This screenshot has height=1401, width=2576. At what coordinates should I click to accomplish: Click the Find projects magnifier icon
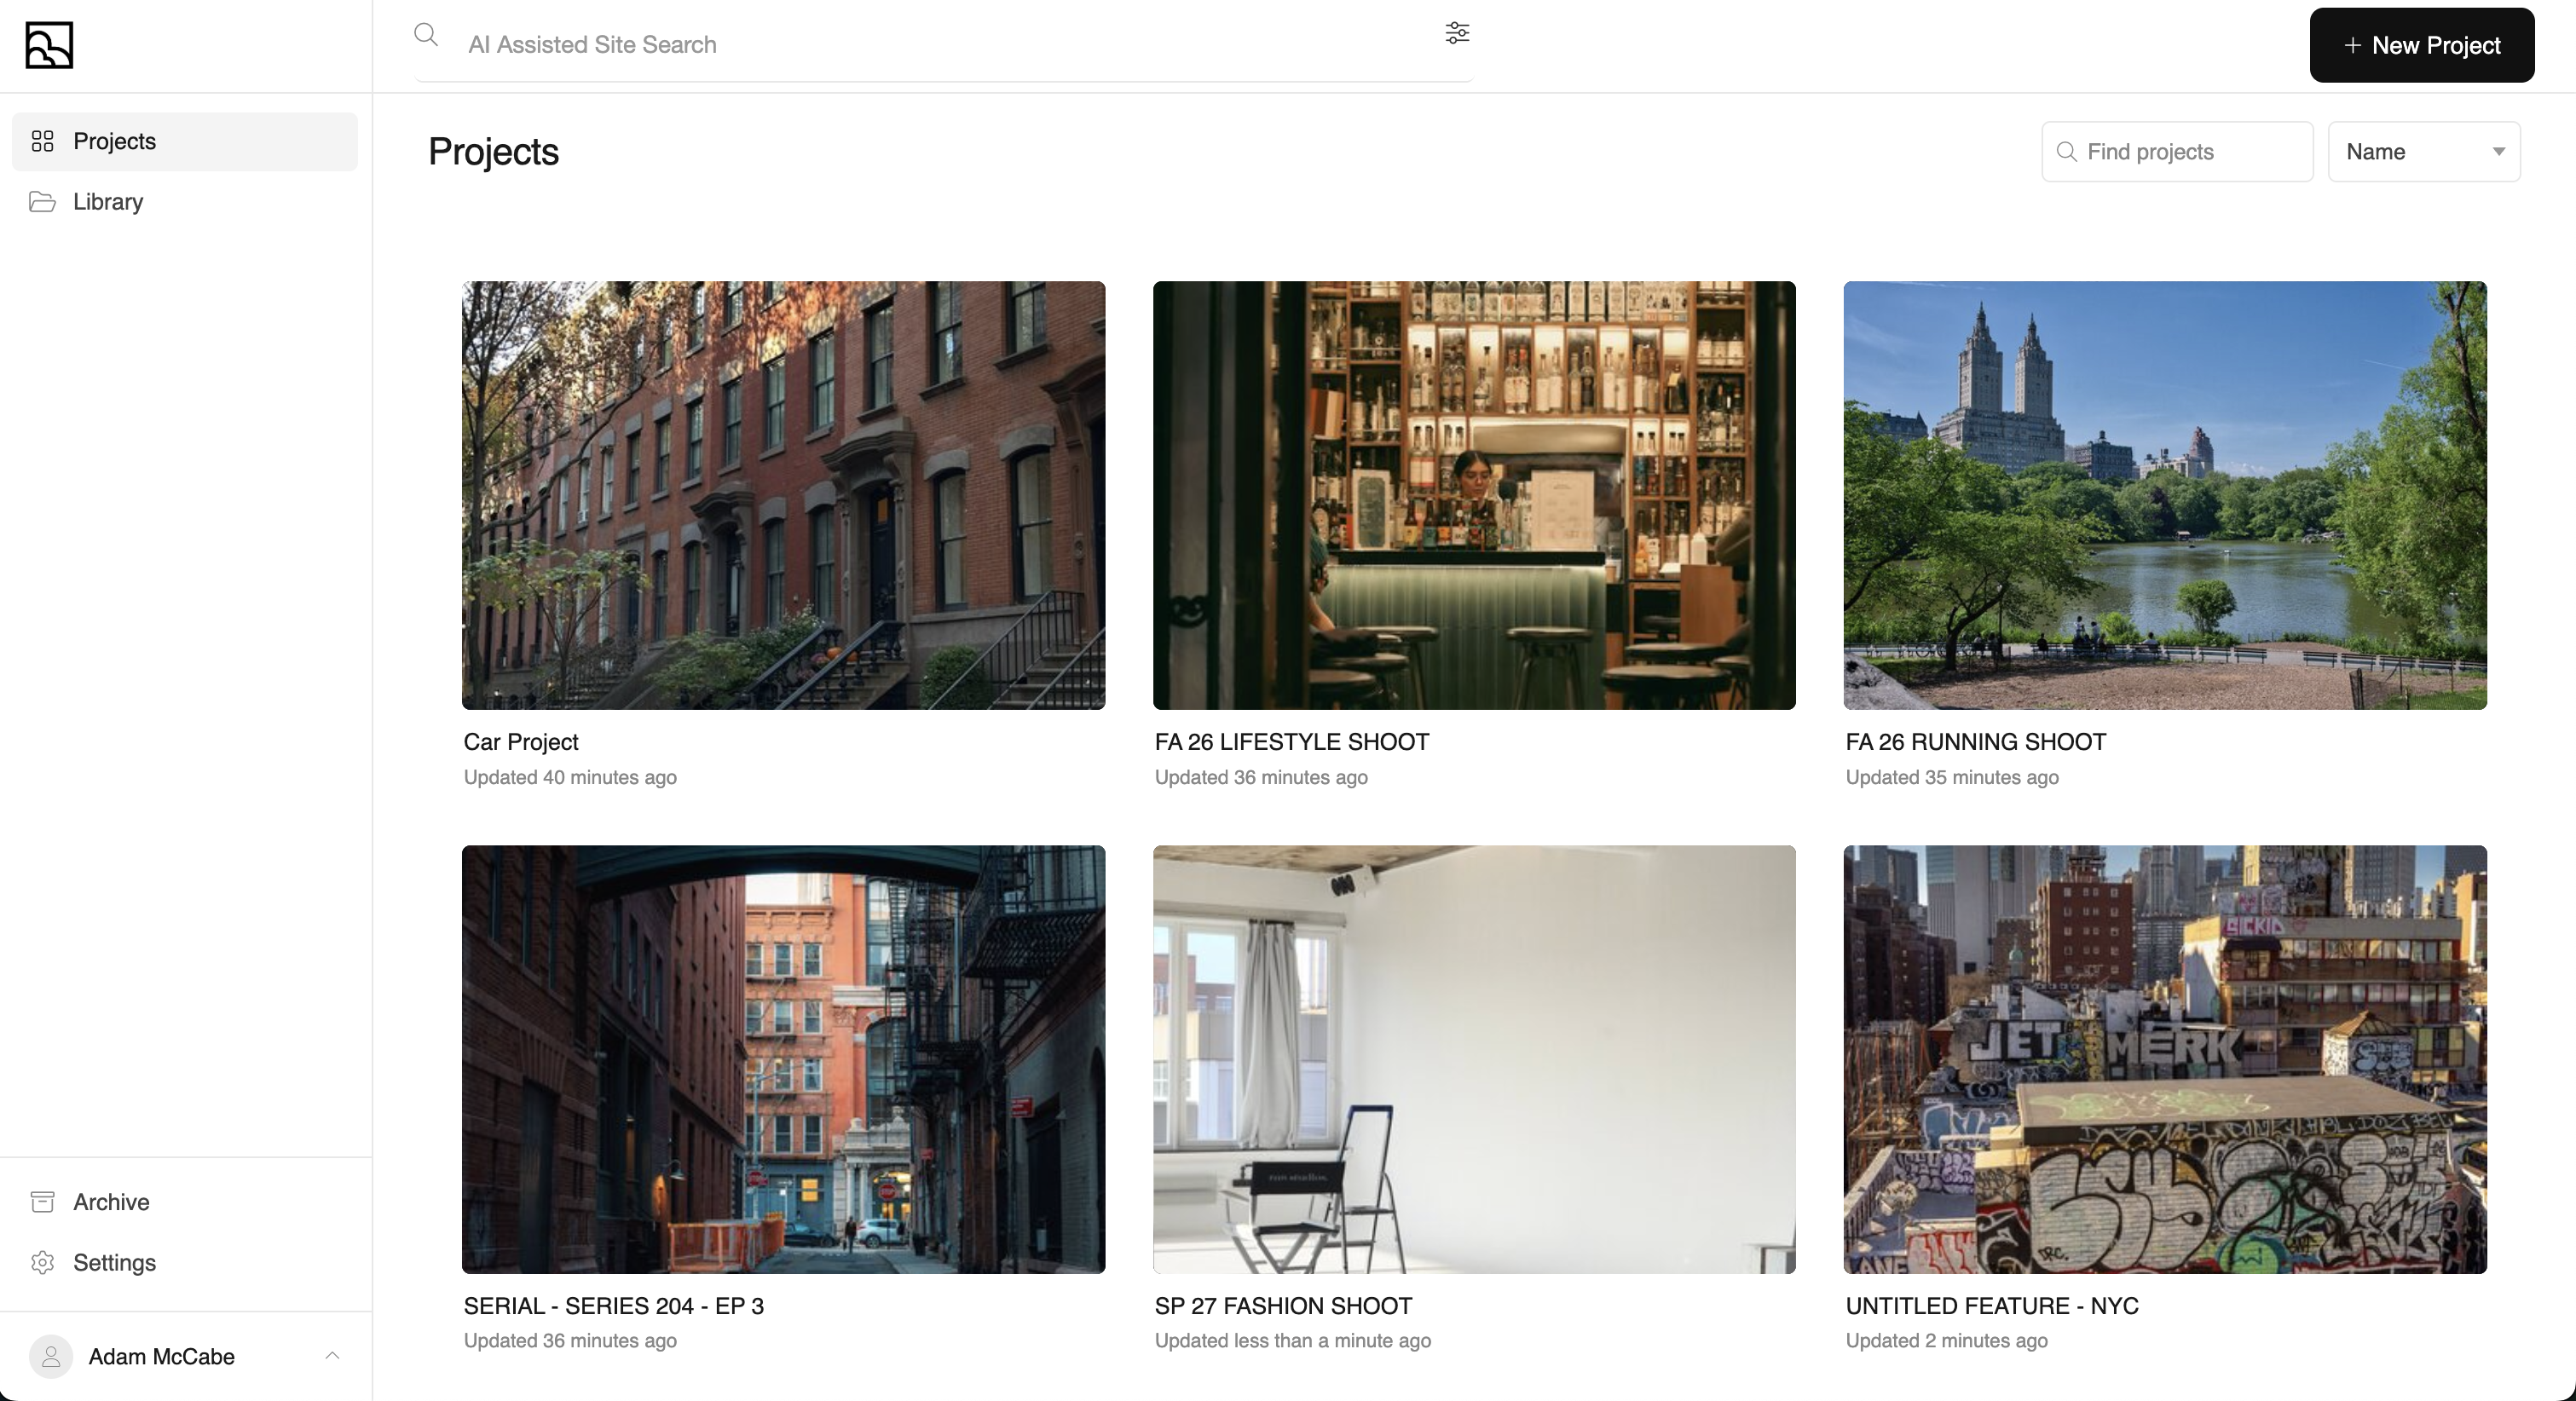2066,152
